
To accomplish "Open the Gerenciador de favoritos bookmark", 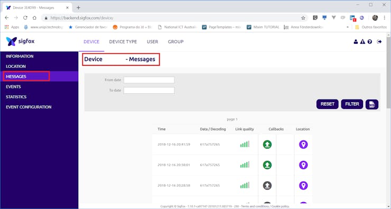I will [x=88, y=27].
